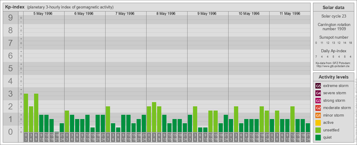Click Kp scale number 6
357x145 pixels.
tap(10, 56)
